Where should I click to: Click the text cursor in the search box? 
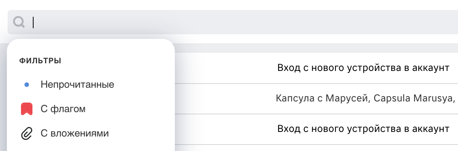click(x=34, y=22)
